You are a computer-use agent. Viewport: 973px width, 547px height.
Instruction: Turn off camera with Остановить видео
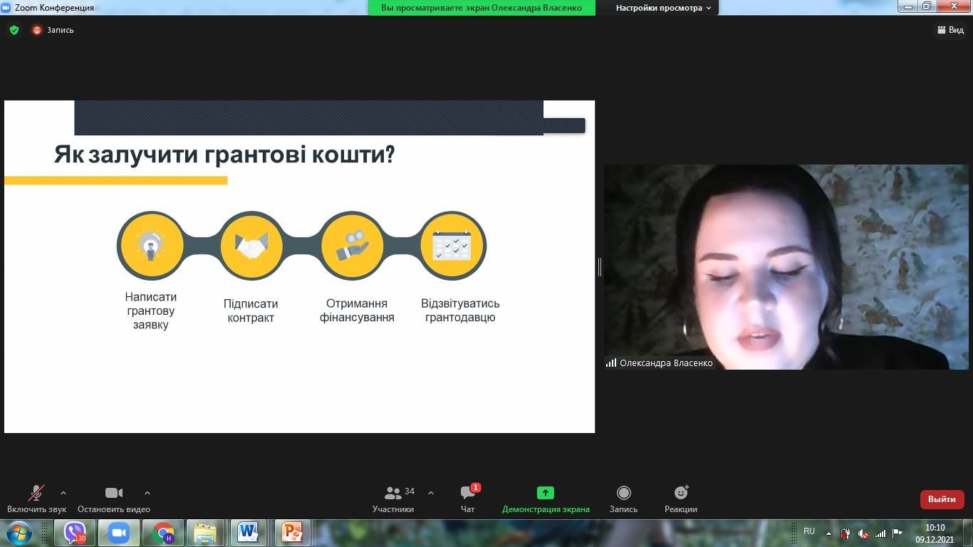(x=114, y=499)
